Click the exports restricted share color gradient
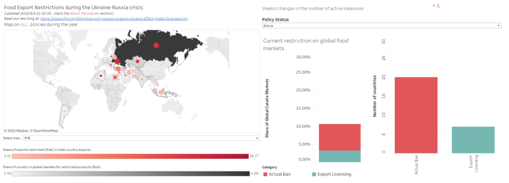Viewport: 509px width, 183px height. [126, 156]
